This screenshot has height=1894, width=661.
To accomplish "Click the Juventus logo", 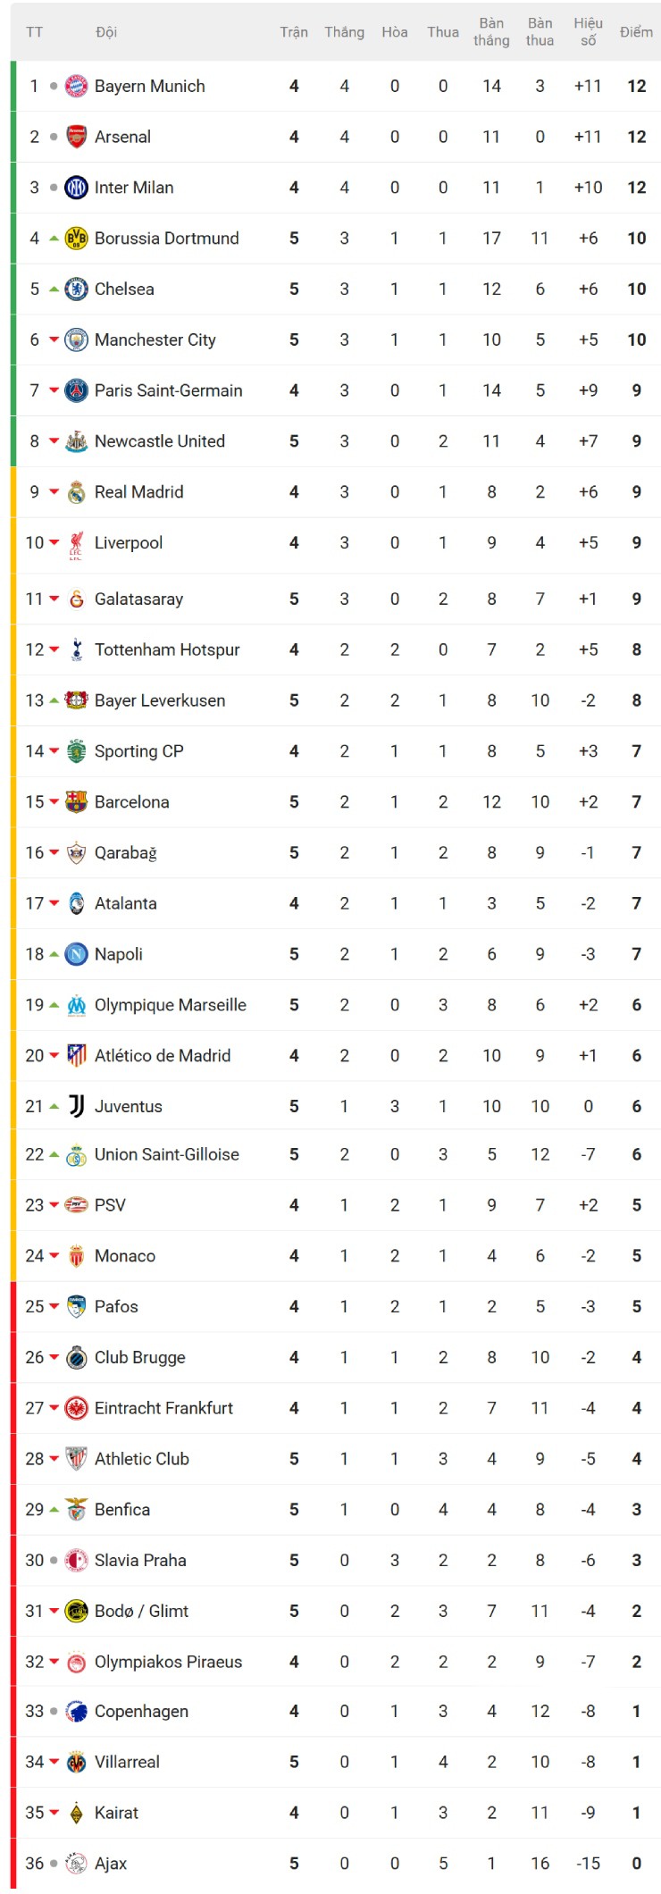I will point(76,1106).
